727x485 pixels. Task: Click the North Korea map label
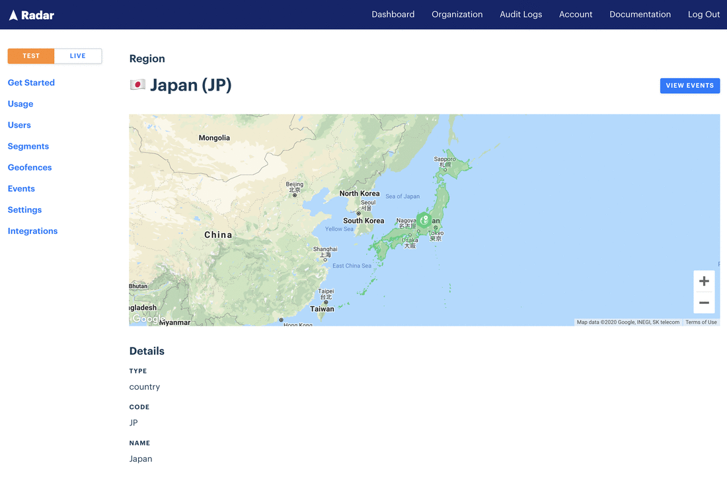tap(360, 194)
